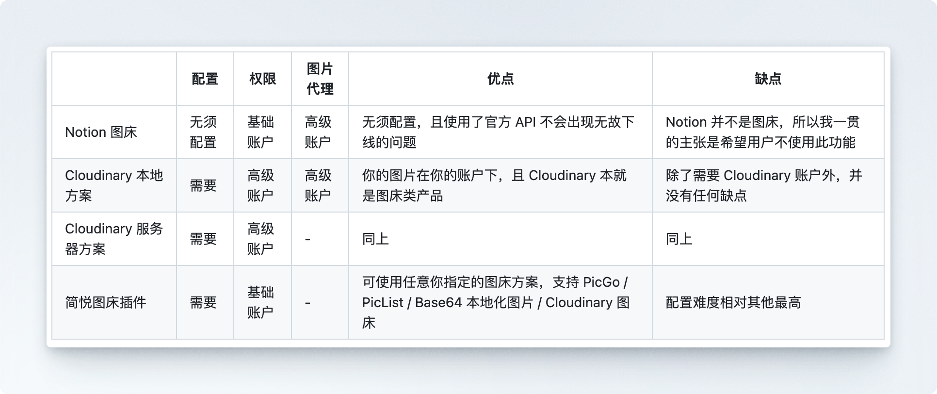Click 高级账户 permission cell in Cloudinary 本地方案 row
Viewport: 937px width, 394px height.
tap(260, 185)
